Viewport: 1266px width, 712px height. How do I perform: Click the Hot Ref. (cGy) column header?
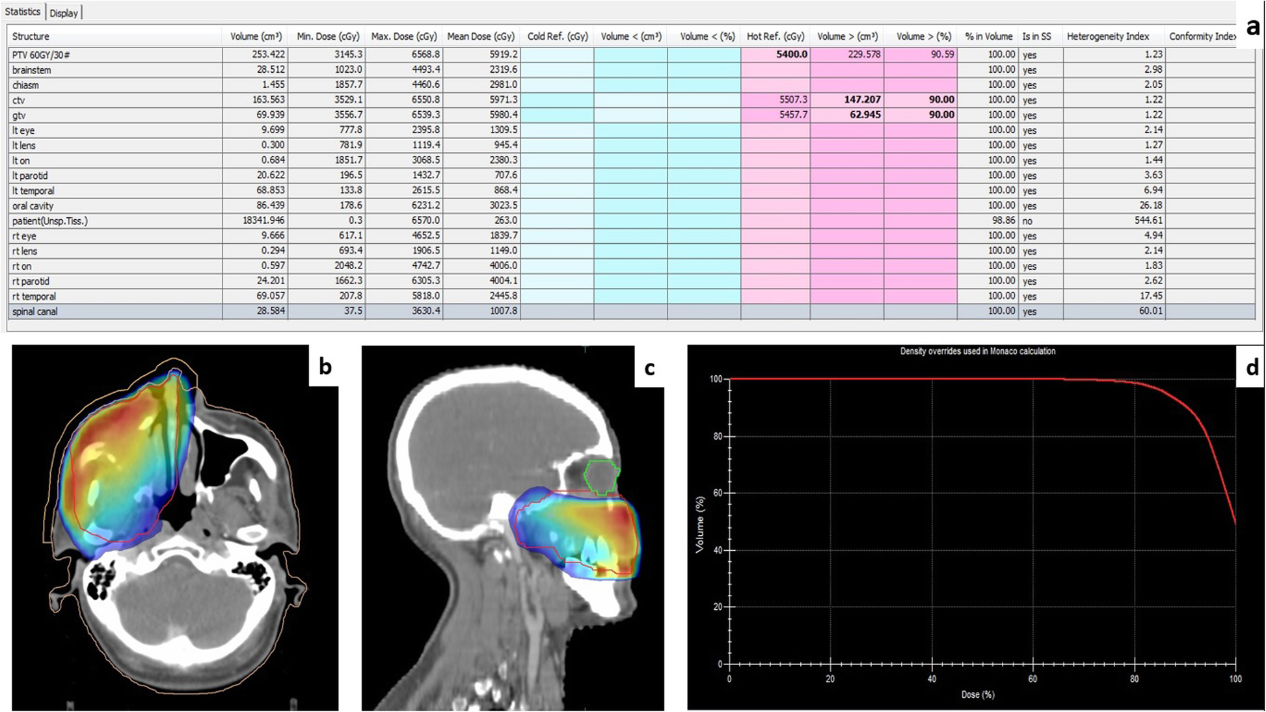click(x=775, y=36)
